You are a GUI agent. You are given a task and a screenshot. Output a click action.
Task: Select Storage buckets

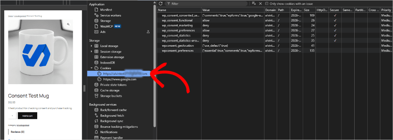(x=111, y=96)
